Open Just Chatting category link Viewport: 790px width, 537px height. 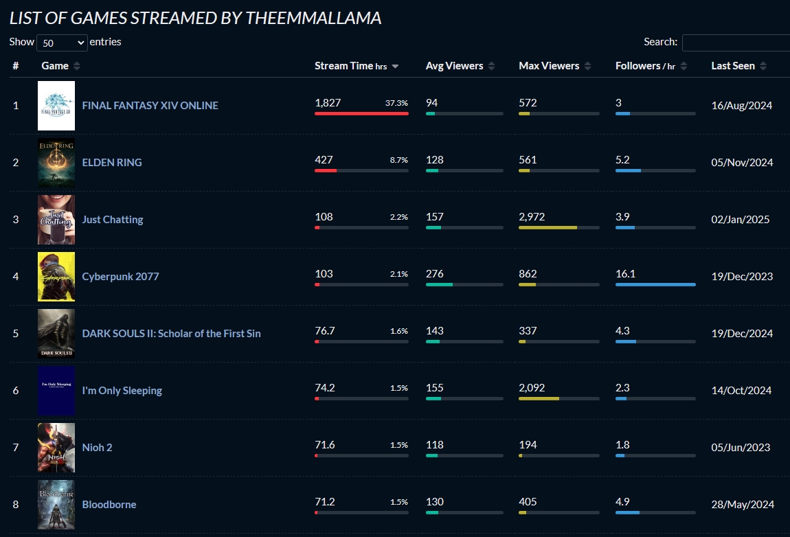[113, 220]
